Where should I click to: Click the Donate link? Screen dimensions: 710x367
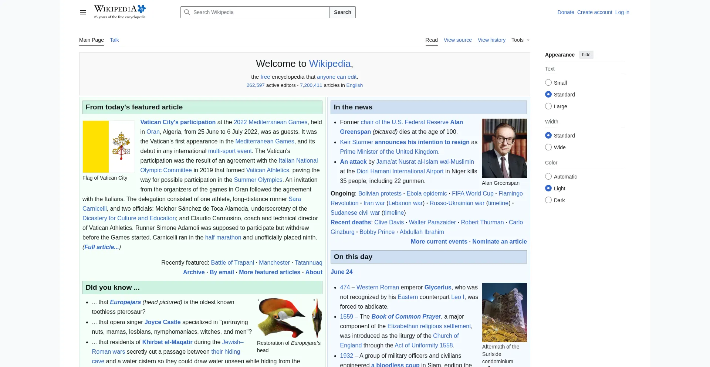(566, 12)
